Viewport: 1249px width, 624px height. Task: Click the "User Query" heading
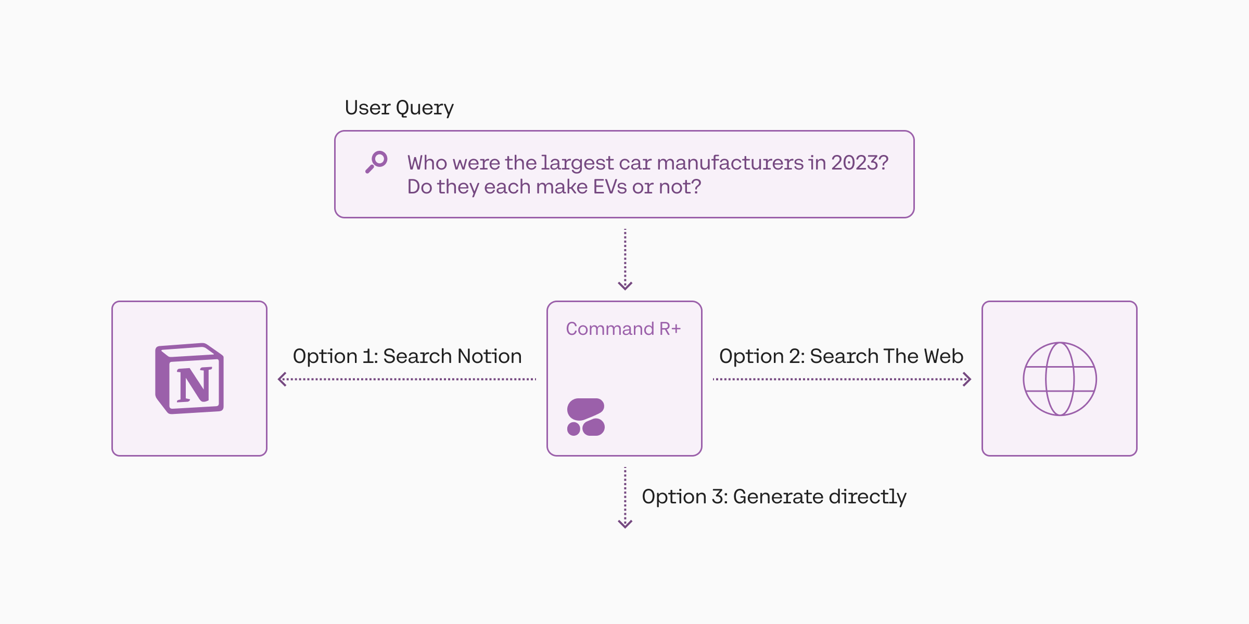(399, 108)
